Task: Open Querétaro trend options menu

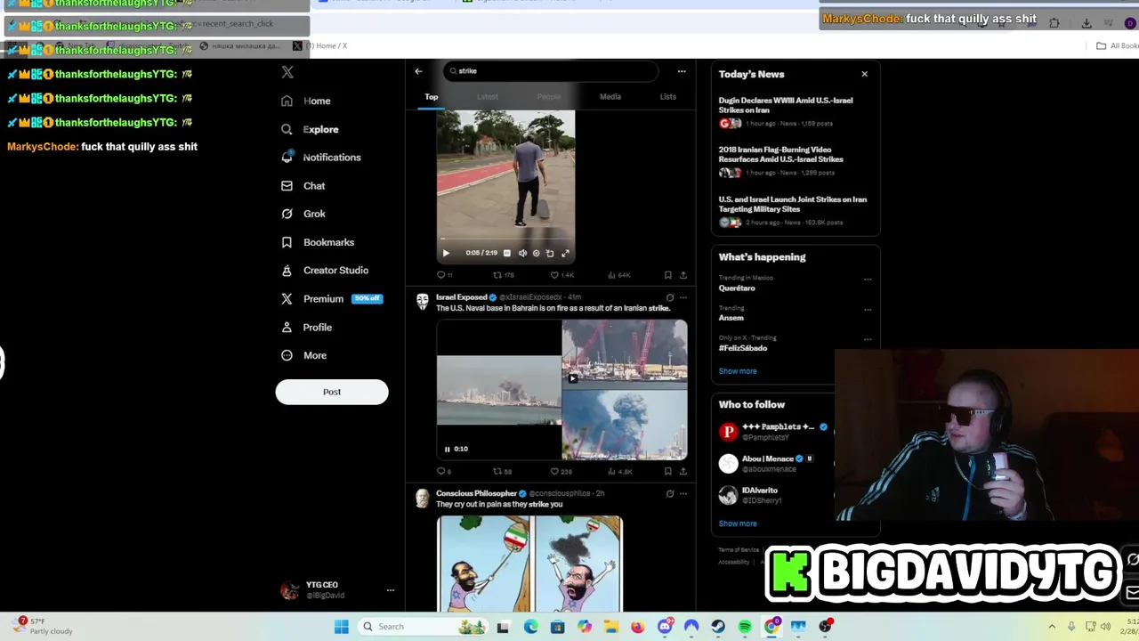Action: tap(868, 280)
